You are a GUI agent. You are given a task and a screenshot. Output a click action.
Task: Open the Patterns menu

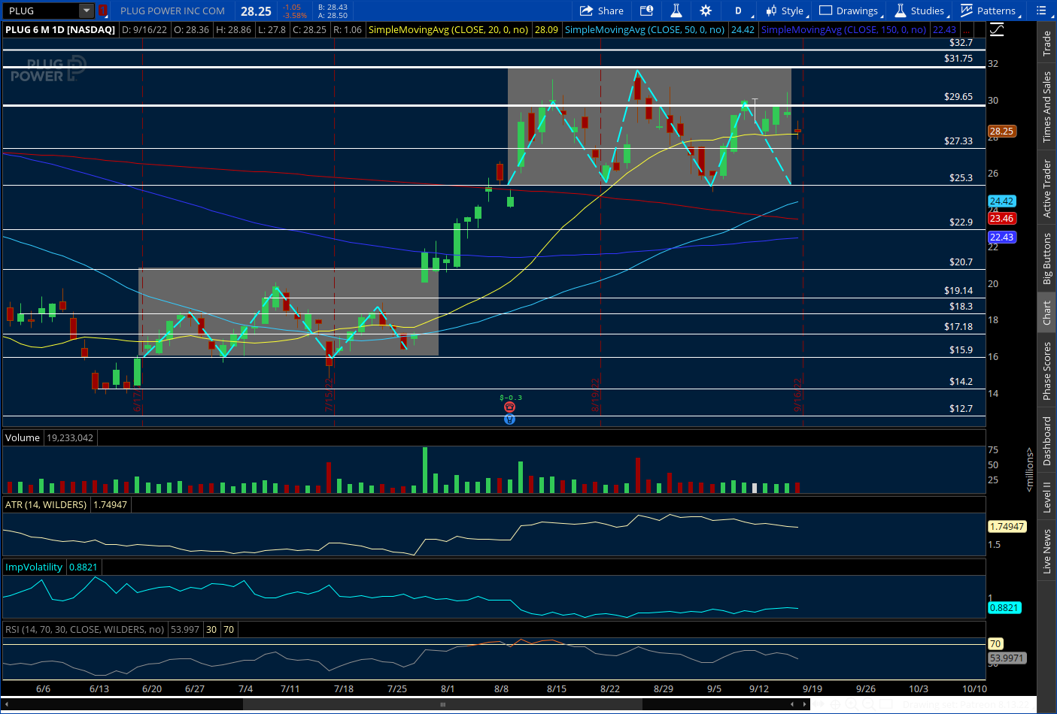990,11
